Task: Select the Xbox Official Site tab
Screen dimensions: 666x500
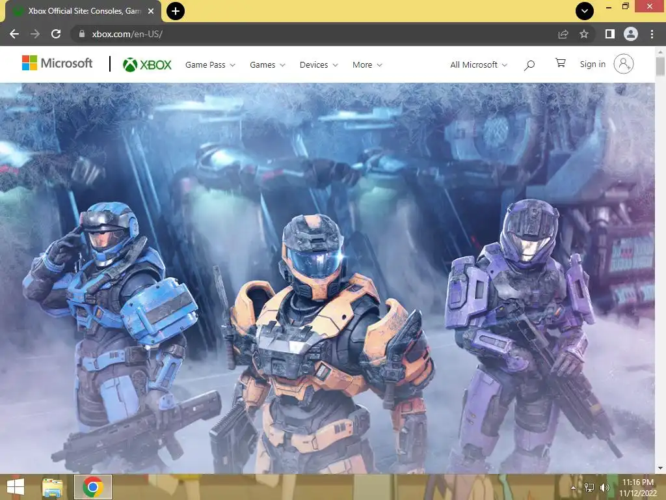Action: coord(83,11)
